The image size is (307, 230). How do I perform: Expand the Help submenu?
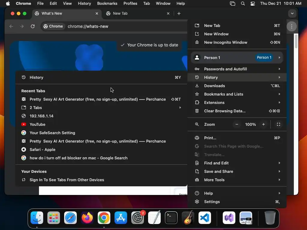[x=237, y=193]
